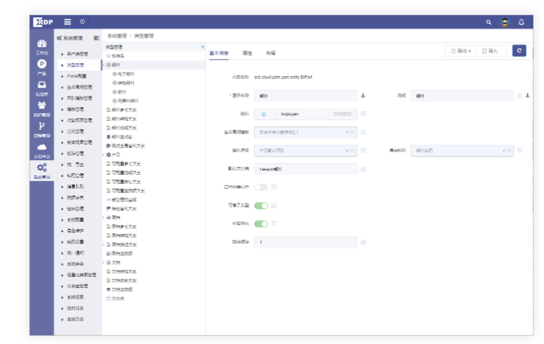Click the Import button
The height and width of the screenshot is (344, 544).
(x=494, y=51)
